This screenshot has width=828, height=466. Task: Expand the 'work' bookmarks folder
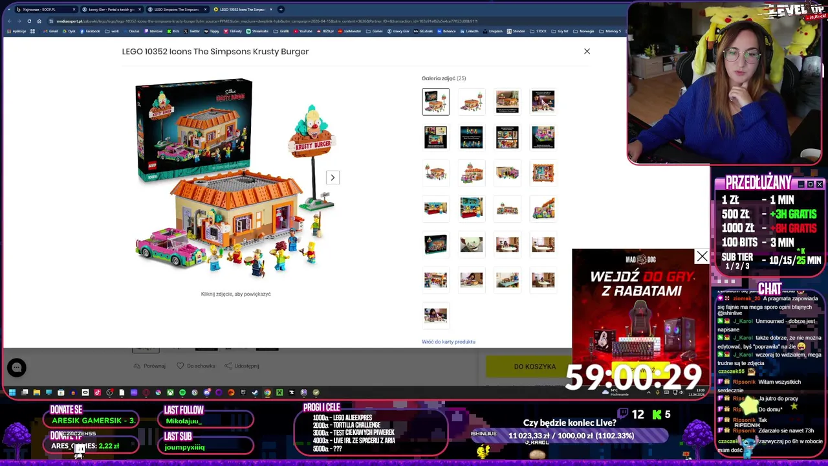click(x=112, y=31)
